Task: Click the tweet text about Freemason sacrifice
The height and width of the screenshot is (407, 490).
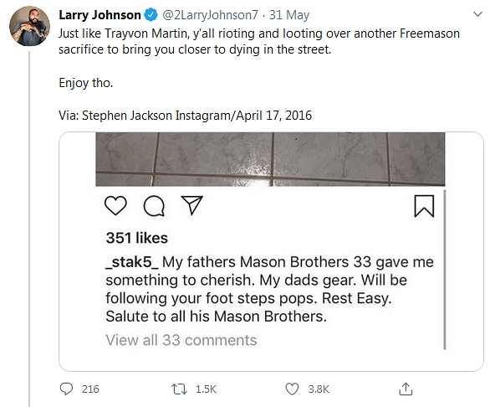Action: click(259, 41)
